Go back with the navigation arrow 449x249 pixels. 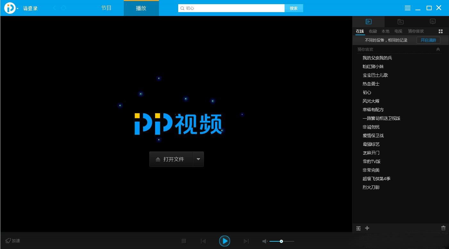54,8
